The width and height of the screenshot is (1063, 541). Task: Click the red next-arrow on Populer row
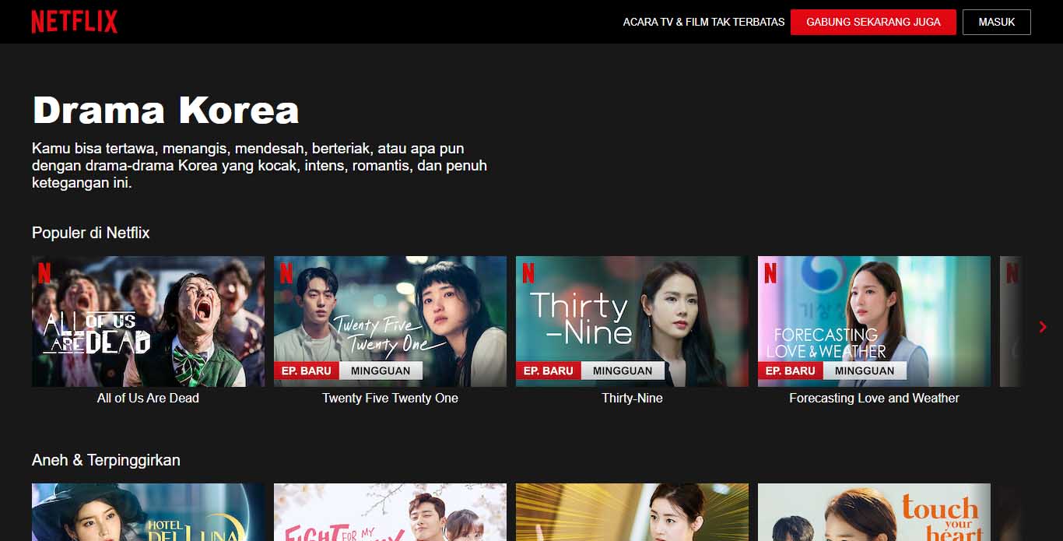[1043, 327]
